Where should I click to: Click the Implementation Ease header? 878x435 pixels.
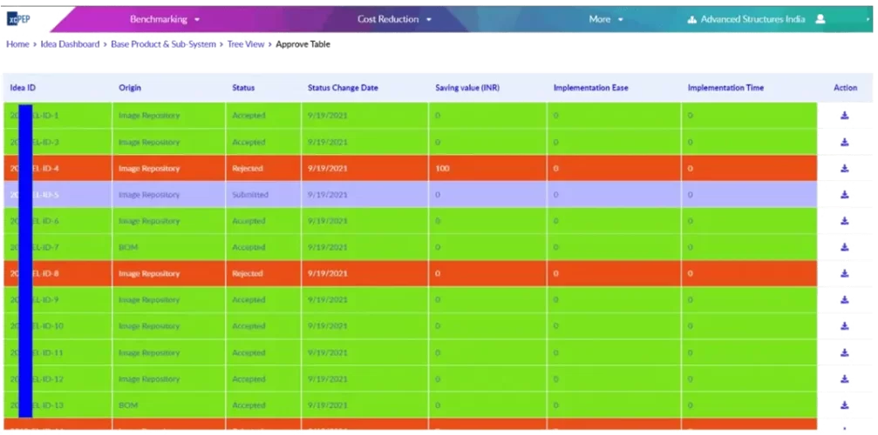[x=591, y=88]
